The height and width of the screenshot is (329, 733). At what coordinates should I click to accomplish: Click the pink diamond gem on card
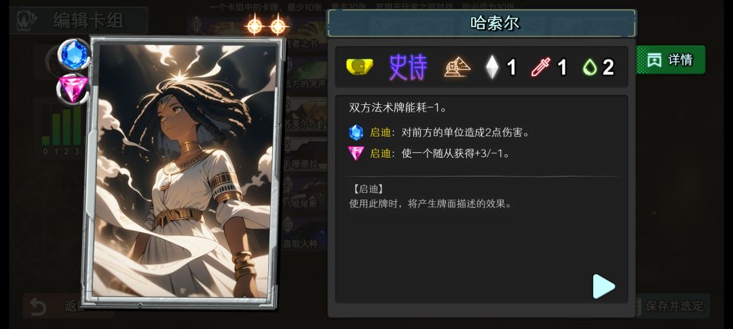click(73, 89)
